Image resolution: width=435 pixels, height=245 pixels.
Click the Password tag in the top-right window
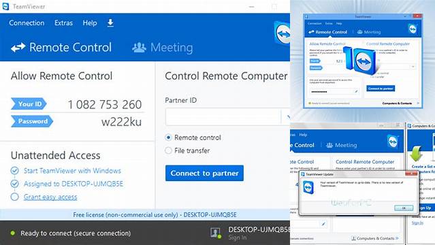(316, 67)
